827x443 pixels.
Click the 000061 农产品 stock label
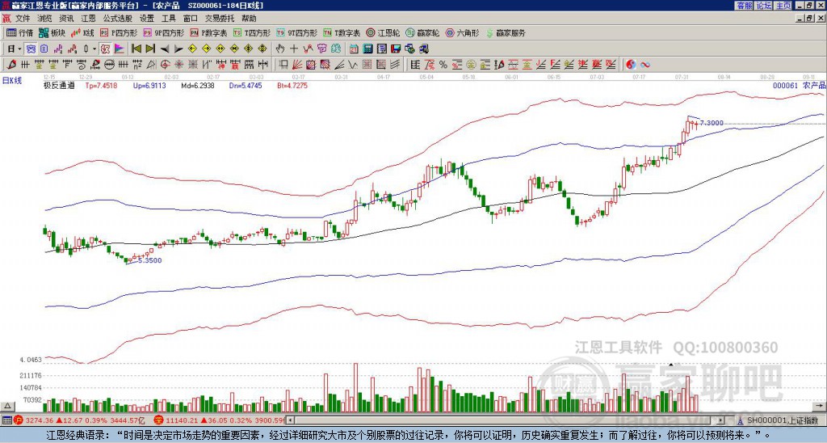pyautogui.click(x=799, y=85)
